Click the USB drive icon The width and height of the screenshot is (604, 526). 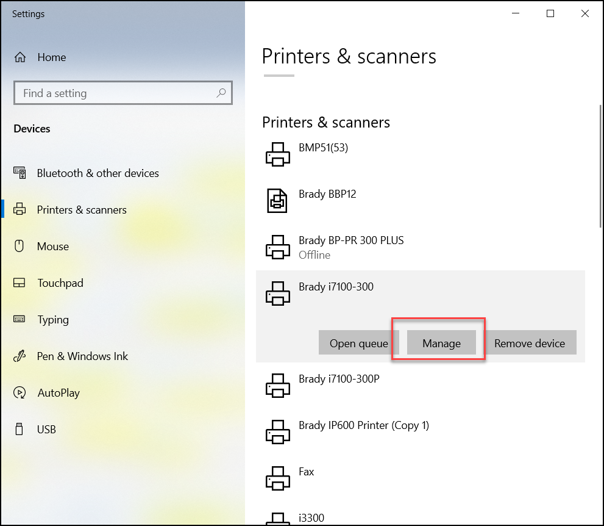[x=20, y=430]
